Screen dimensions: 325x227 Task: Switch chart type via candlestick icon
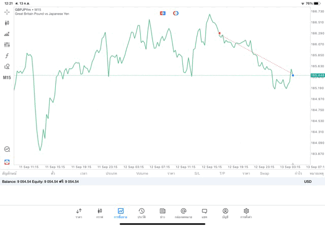click(x=7, y=23)
